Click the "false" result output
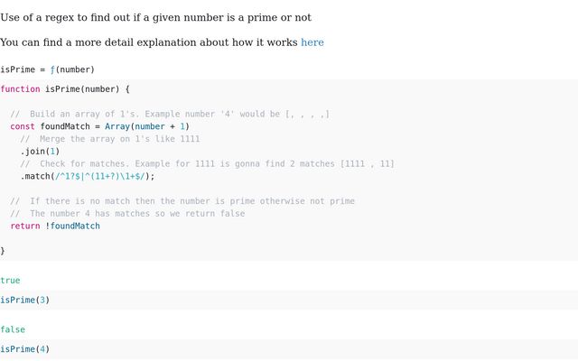 tap(12, 330)
